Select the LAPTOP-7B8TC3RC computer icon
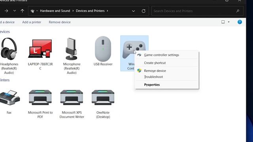The width and height of the screenshot is (253, 142). (x=40, y=49)
